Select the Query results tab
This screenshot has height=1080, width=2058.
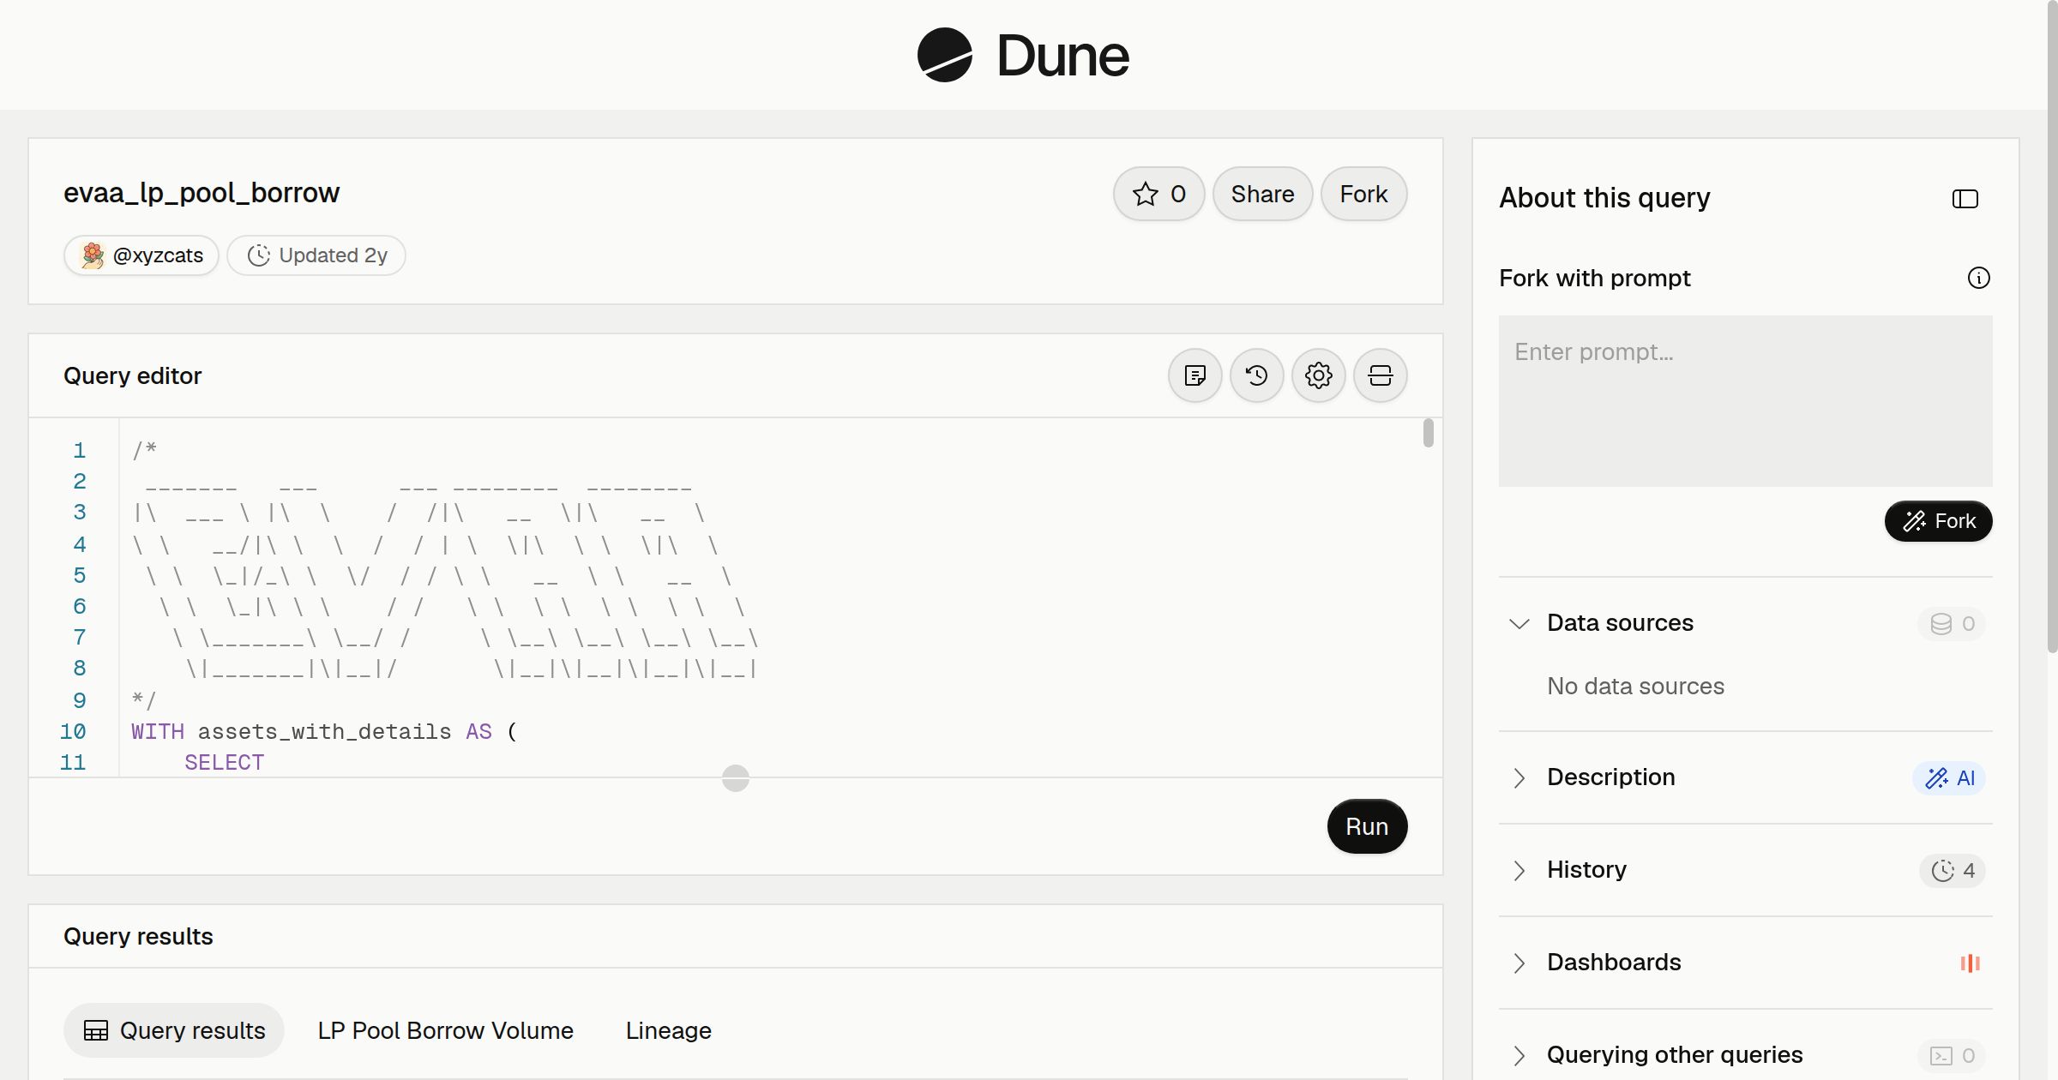click(174, 1030)
